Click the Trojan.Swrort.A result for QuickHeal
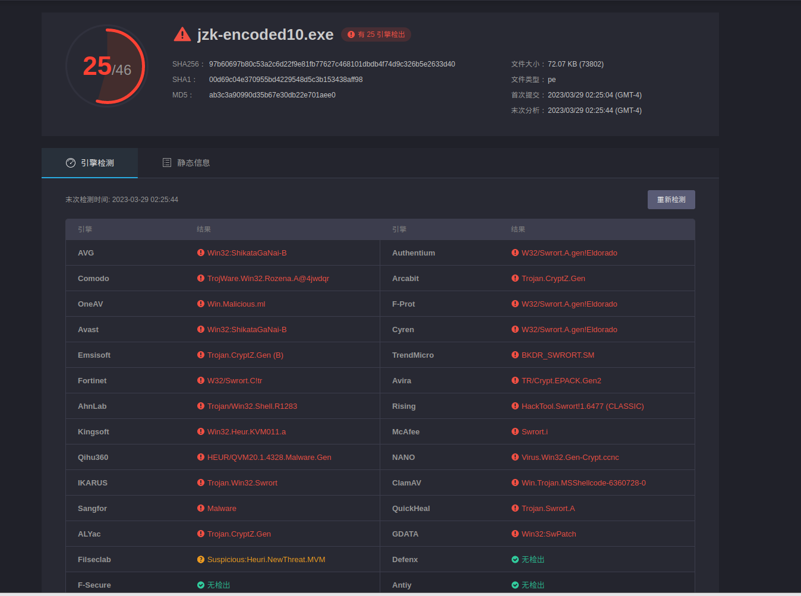Image resolution: width=801 pixels, height=596 pixels. 548,508
